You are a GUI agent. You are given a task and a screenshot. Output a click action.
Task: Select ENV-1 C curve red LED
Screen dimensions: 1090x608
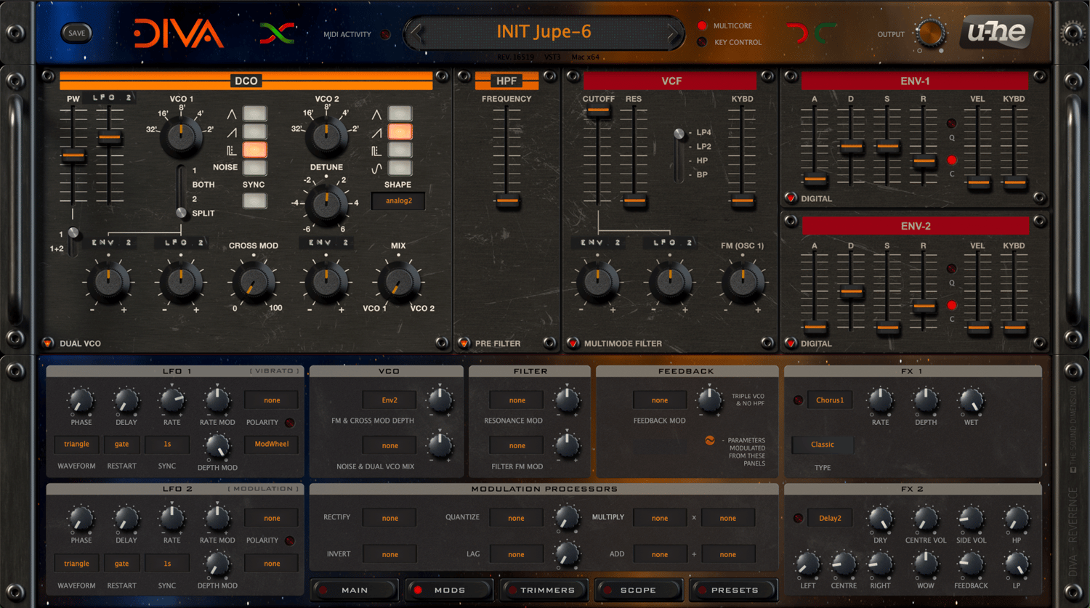click(x=951, y=160)
